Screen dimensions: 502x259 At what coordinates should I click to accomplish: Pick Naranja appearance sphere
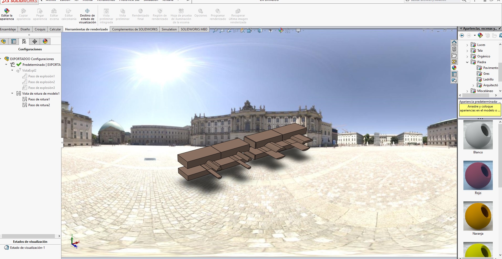coord(478,216)
